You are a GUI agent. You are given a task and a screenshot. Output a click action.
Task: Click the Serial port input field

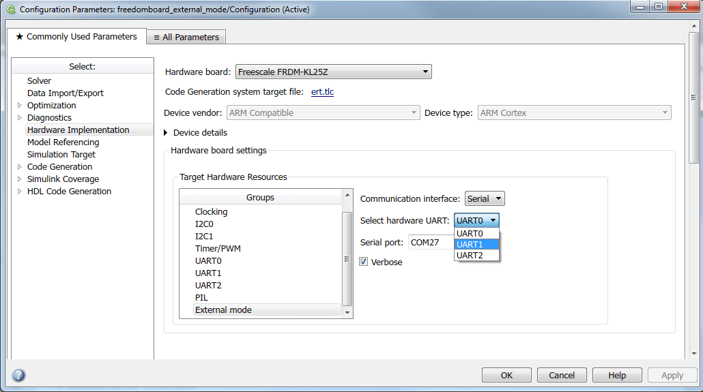click(430, 242)
